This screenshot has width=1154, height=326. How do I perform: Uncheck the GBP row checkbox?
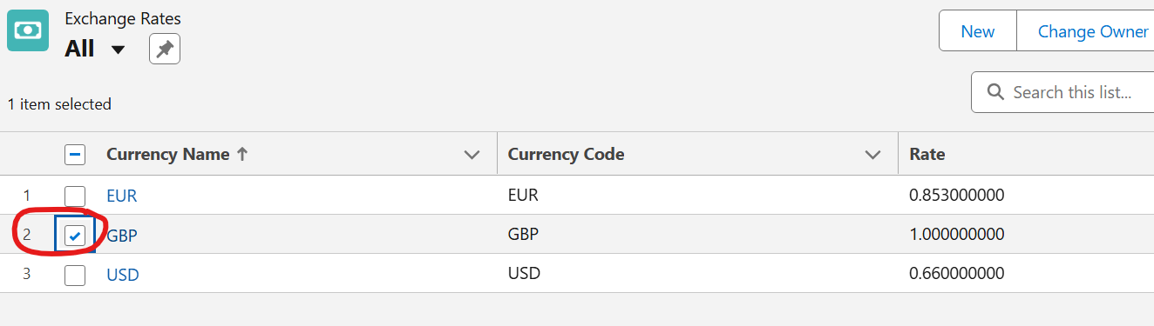click(75, 235)
